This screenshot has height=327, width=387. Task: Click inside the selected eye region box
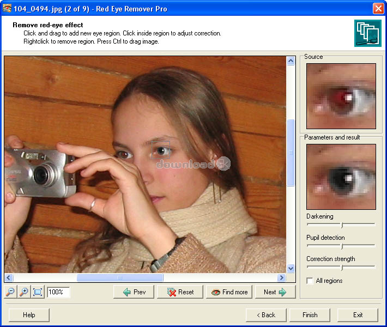[161, 150]
